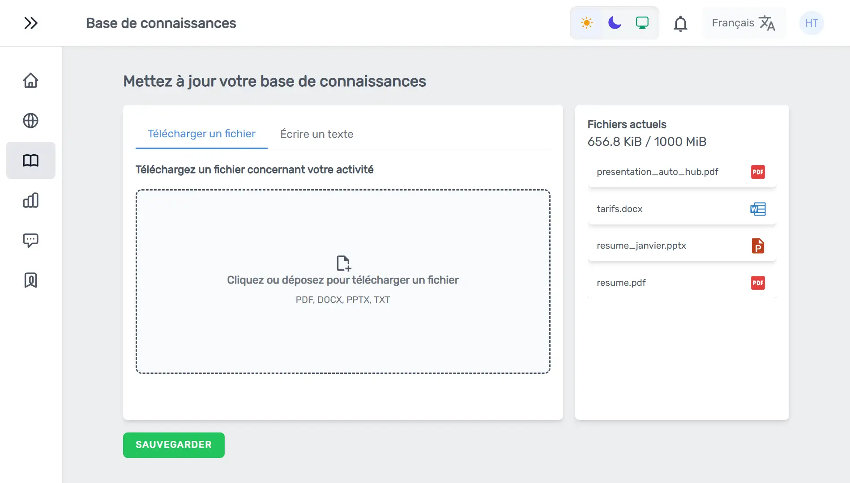Open the bookmark book icon in sidebar

[x=30, y=280]
